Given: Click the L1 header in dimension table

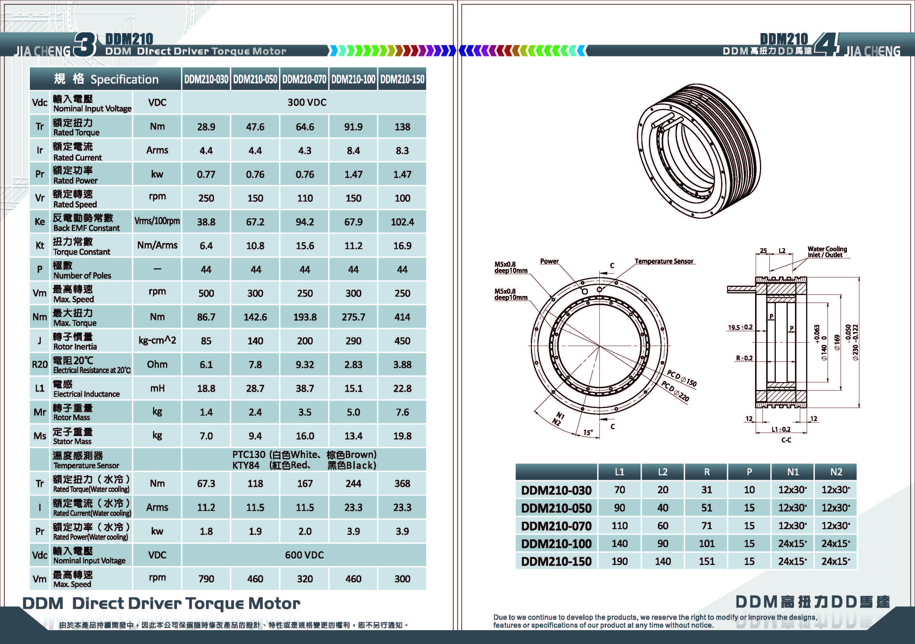Looking at the screenshot, I should 619,472.
